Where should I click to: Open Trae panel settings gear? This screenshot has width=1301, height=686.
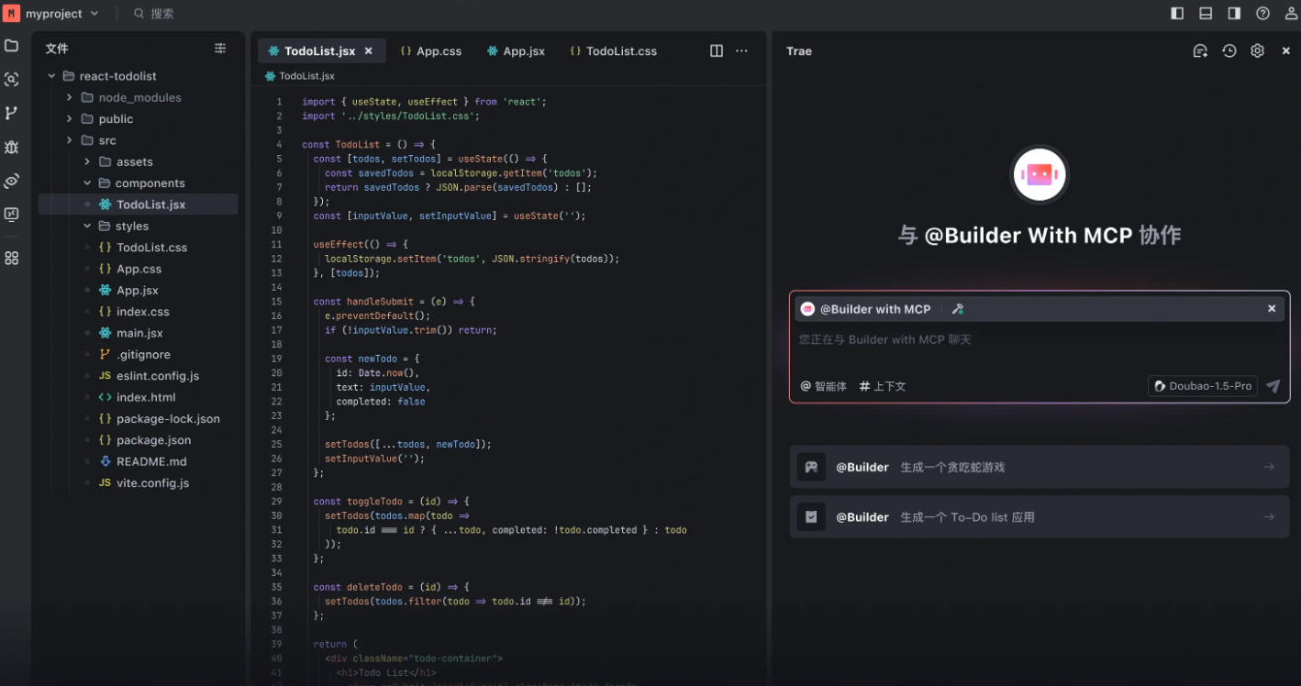(x=1258, y=51)
